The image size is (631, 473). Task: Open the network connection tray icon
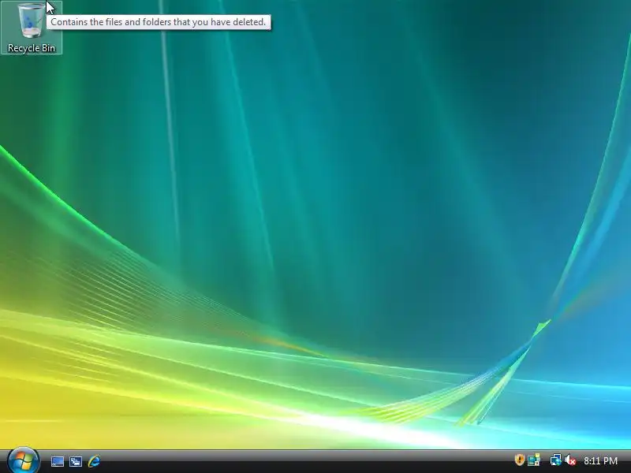pos(556,460)
